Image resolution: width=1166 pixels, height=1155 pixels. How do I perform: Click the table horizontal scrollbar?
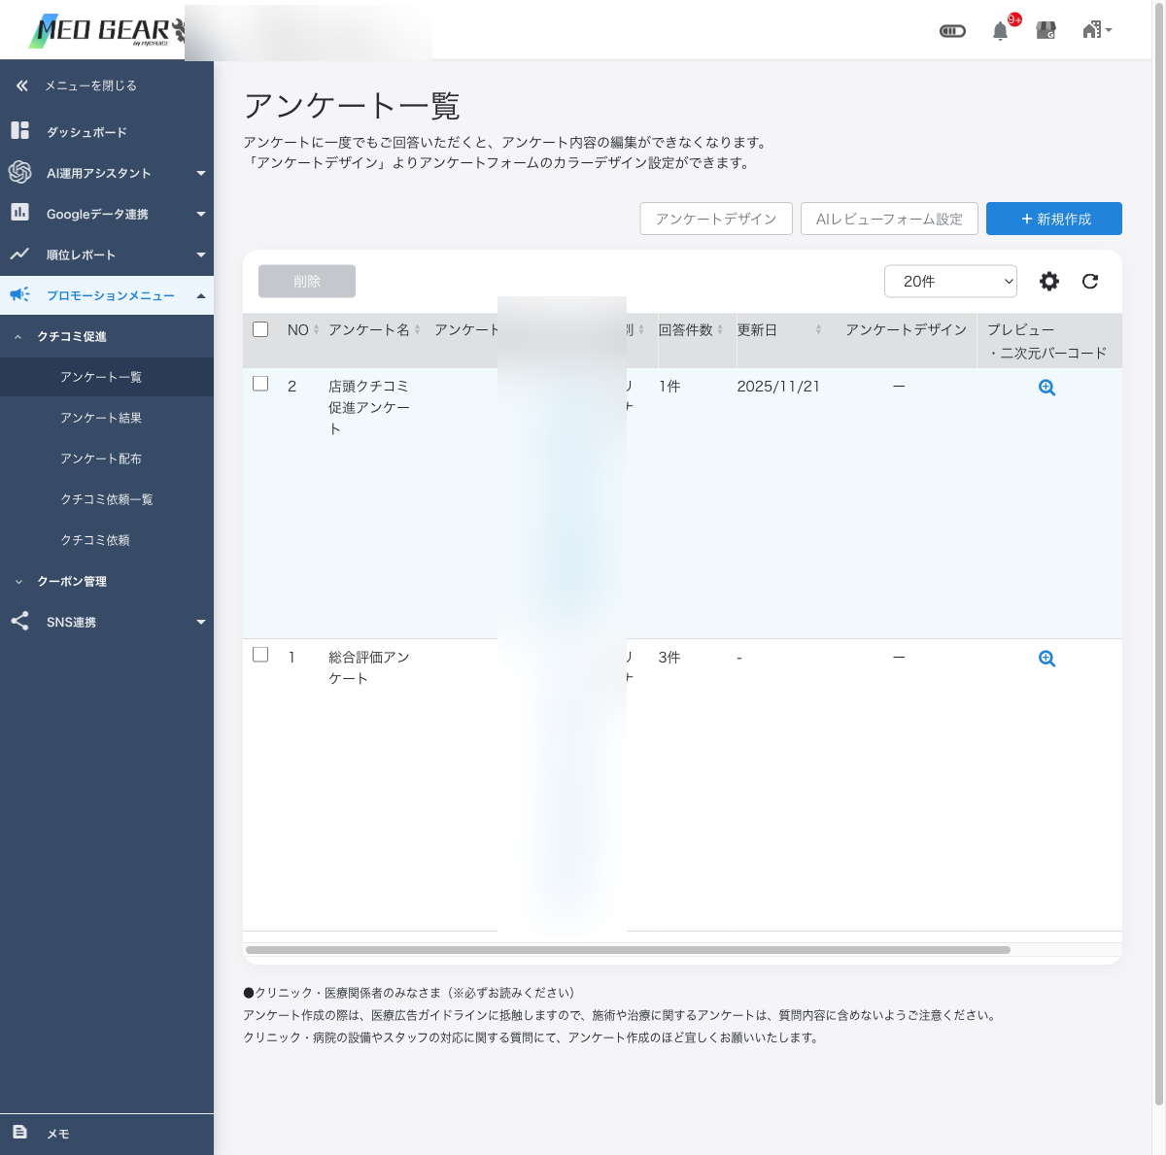pos(628,949)
